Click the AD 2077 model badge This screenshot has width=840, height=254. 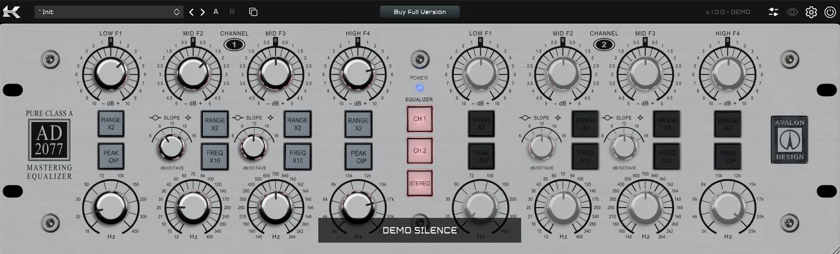(x=49, y=140)
